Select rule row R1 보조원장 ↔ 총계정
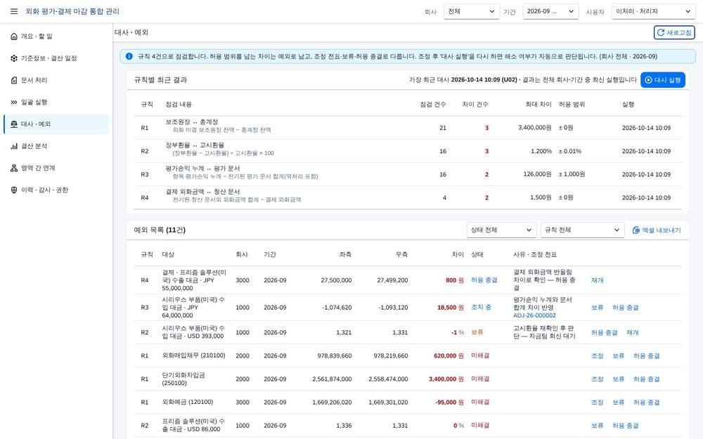Image resolution: width=703 pixels, height=439 pixels. coord(408,128)
